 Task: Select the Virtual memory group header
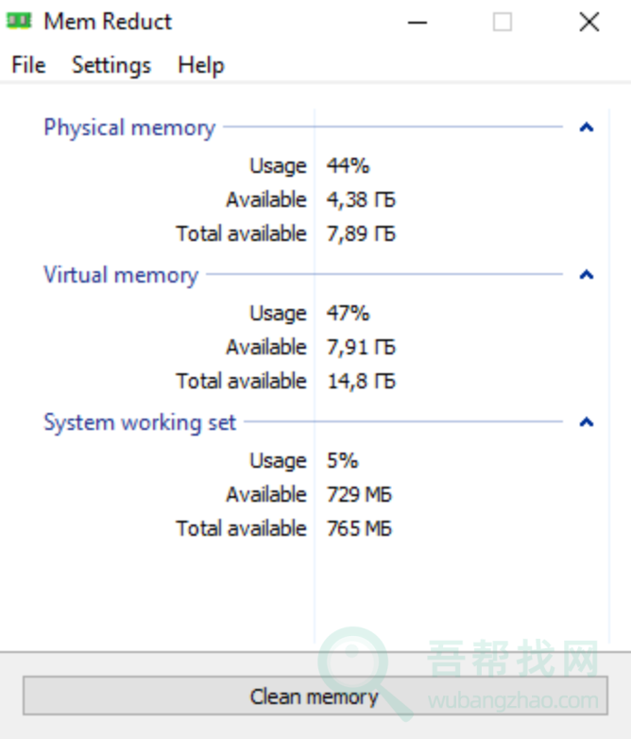(121, 275)
